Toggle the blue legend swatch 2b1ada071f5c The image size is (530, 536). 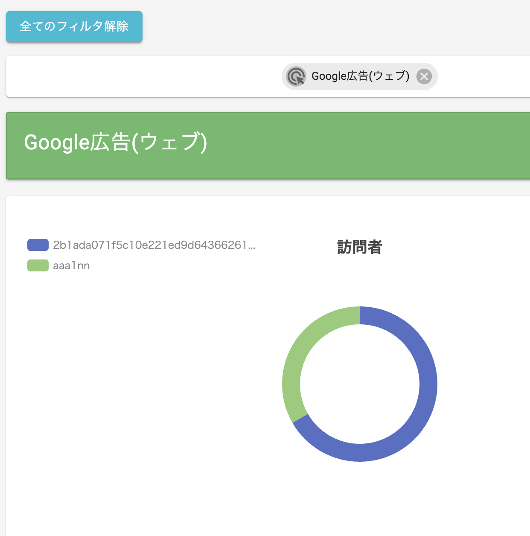[x=38, y=245]
